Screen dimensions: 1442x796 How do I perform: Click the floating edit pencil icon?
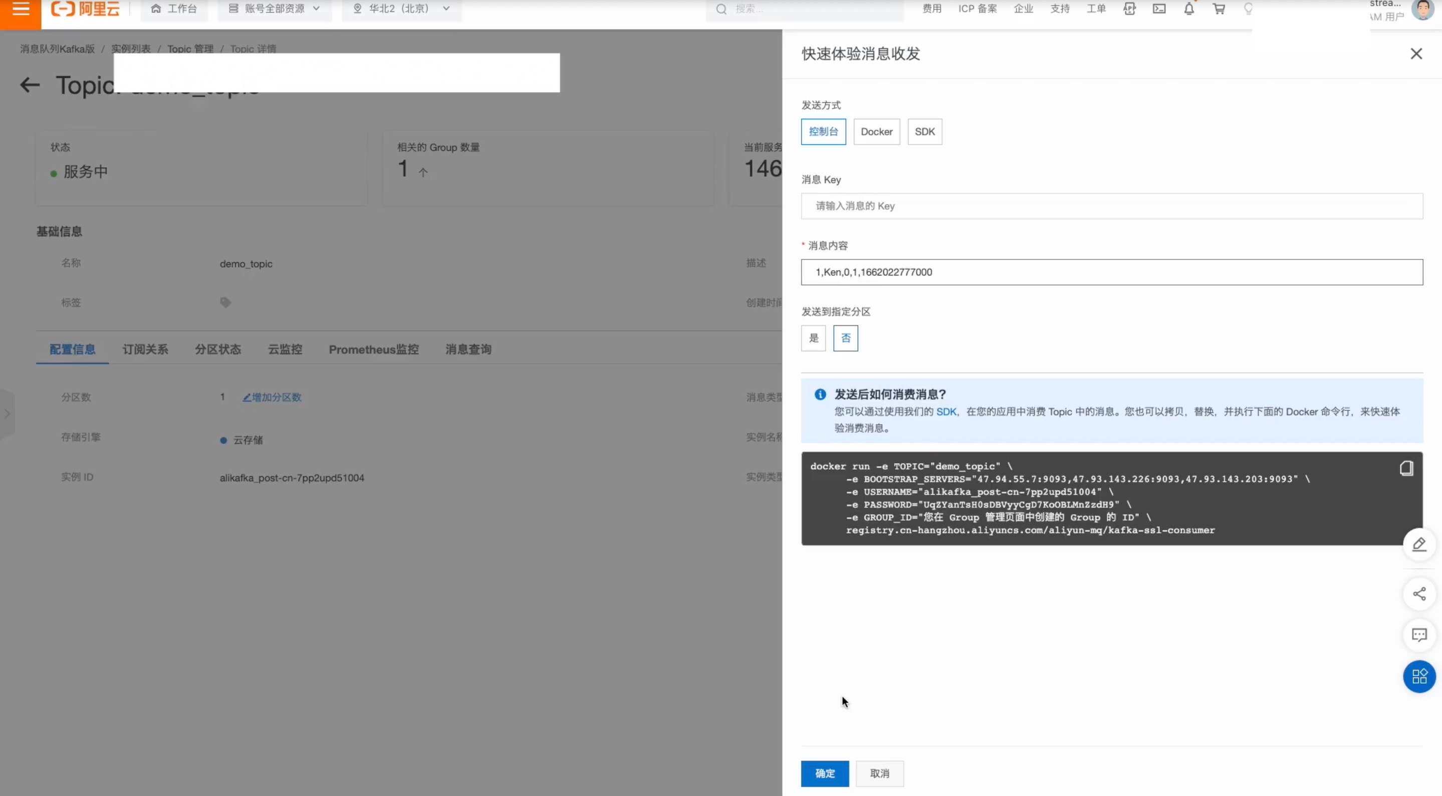[x=1418, y=544]
